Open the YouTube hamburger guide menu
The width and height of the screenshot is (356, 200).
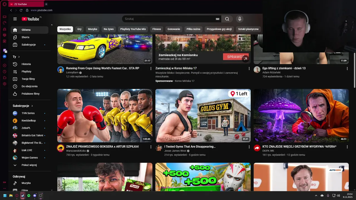(15, 19)
